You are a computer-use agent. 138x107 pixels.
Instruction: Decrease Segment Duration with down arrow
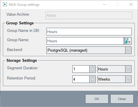tap(92, 71)
